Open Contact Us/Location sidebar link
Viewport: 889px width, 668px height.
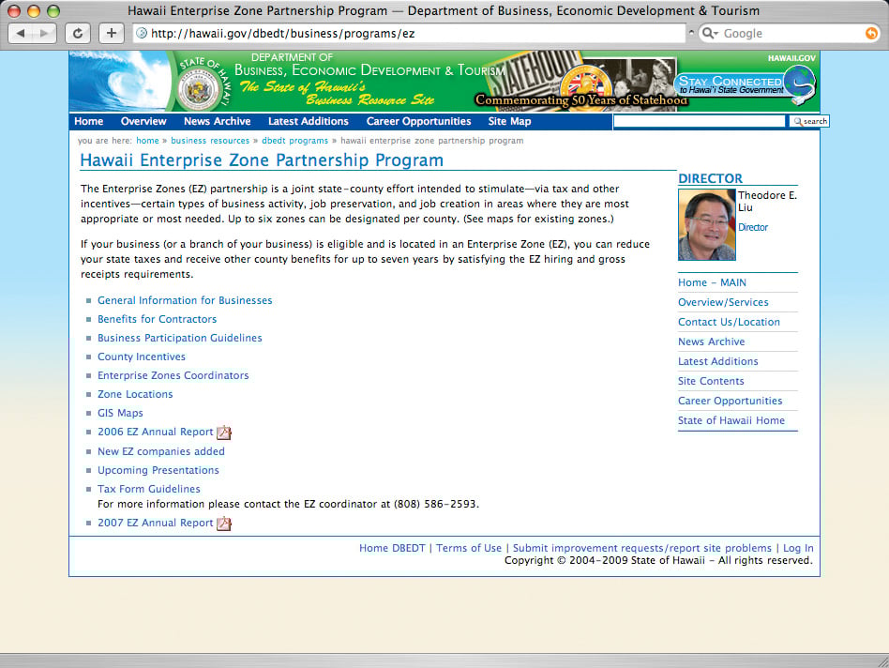pyautogui.click(x=730, y=322)
